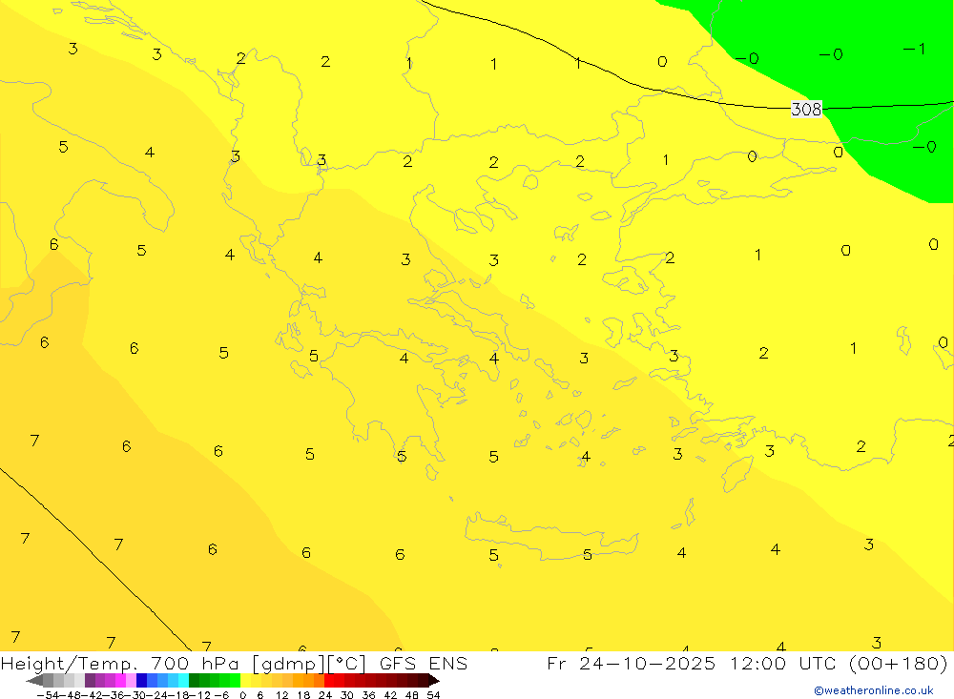The height and width of the screenshot is (699, 954).
Task: Select the bright red legend swatch above 24
Action: click(x=329, y=680)
